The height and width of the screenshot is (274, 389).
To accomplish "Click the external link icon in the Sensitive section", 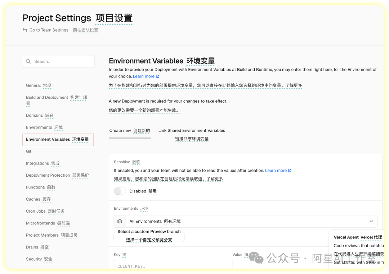I will tap(290, 170).
